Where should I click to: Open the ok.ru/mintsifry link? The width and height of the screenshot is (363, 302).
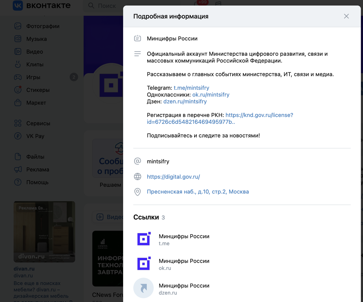click(211, 95)
